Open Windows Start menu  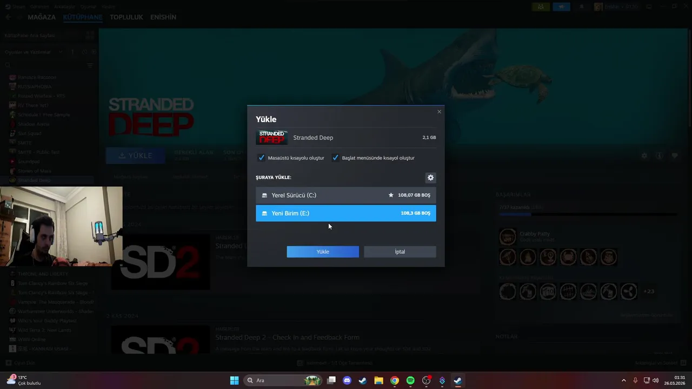pyautogui.click(x=234, y=380)
